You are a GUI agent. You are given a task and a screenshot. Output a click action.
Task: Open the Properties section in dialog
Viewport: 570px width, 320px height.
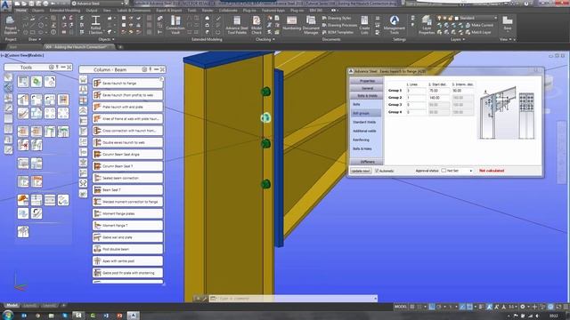[367, 81]
